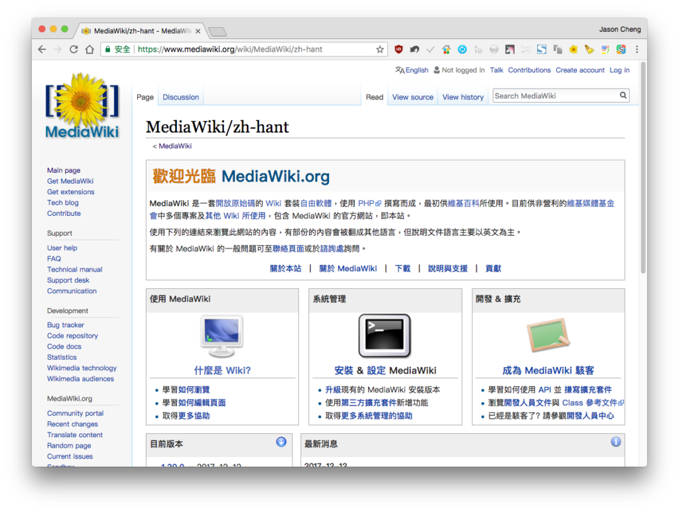
Task: Click the 安裝 & 設定 MediaWiki link
Action: (x=385, y=371)
